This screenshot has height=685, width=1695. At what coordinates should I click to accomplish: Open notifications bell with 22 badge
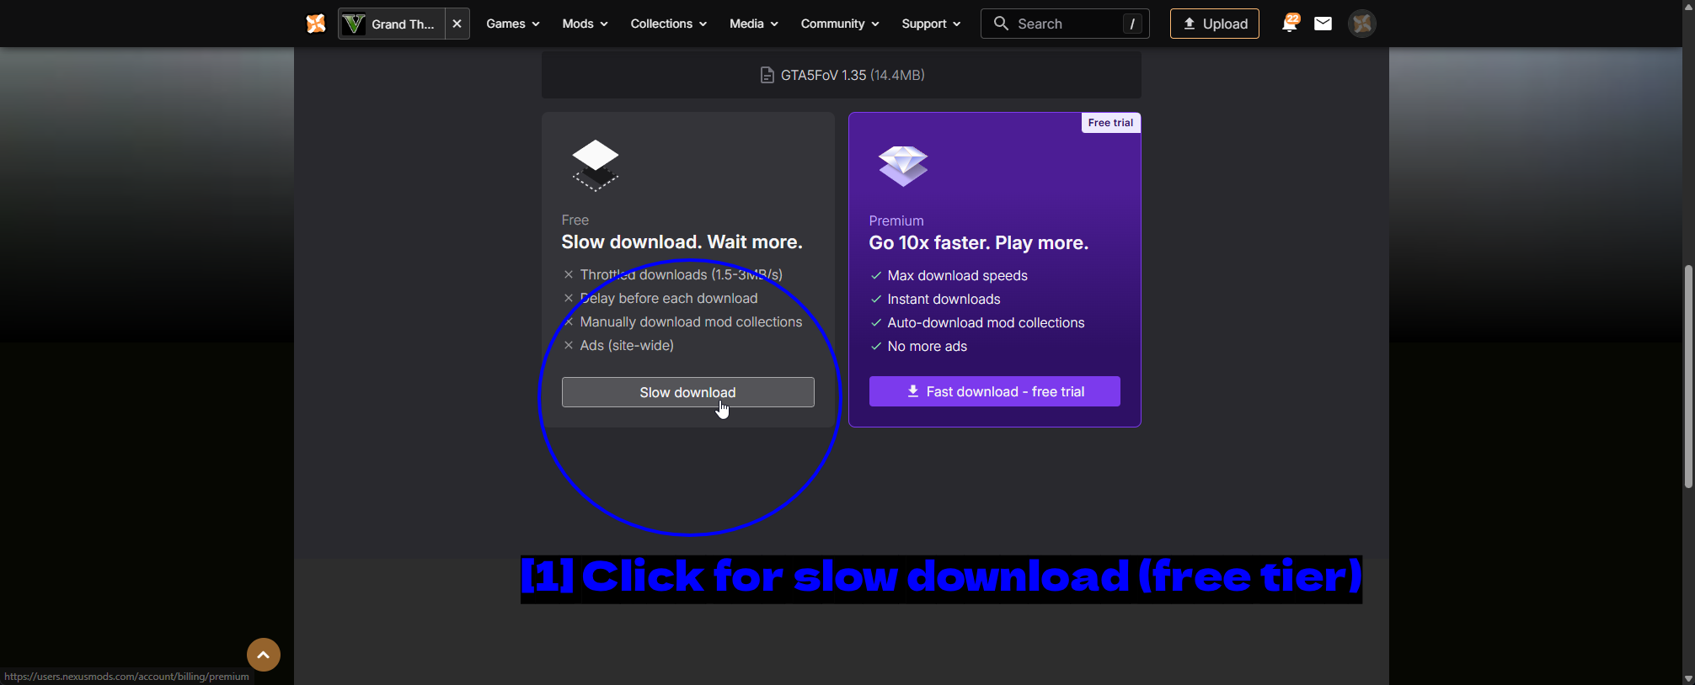[x=1290, y=24]
